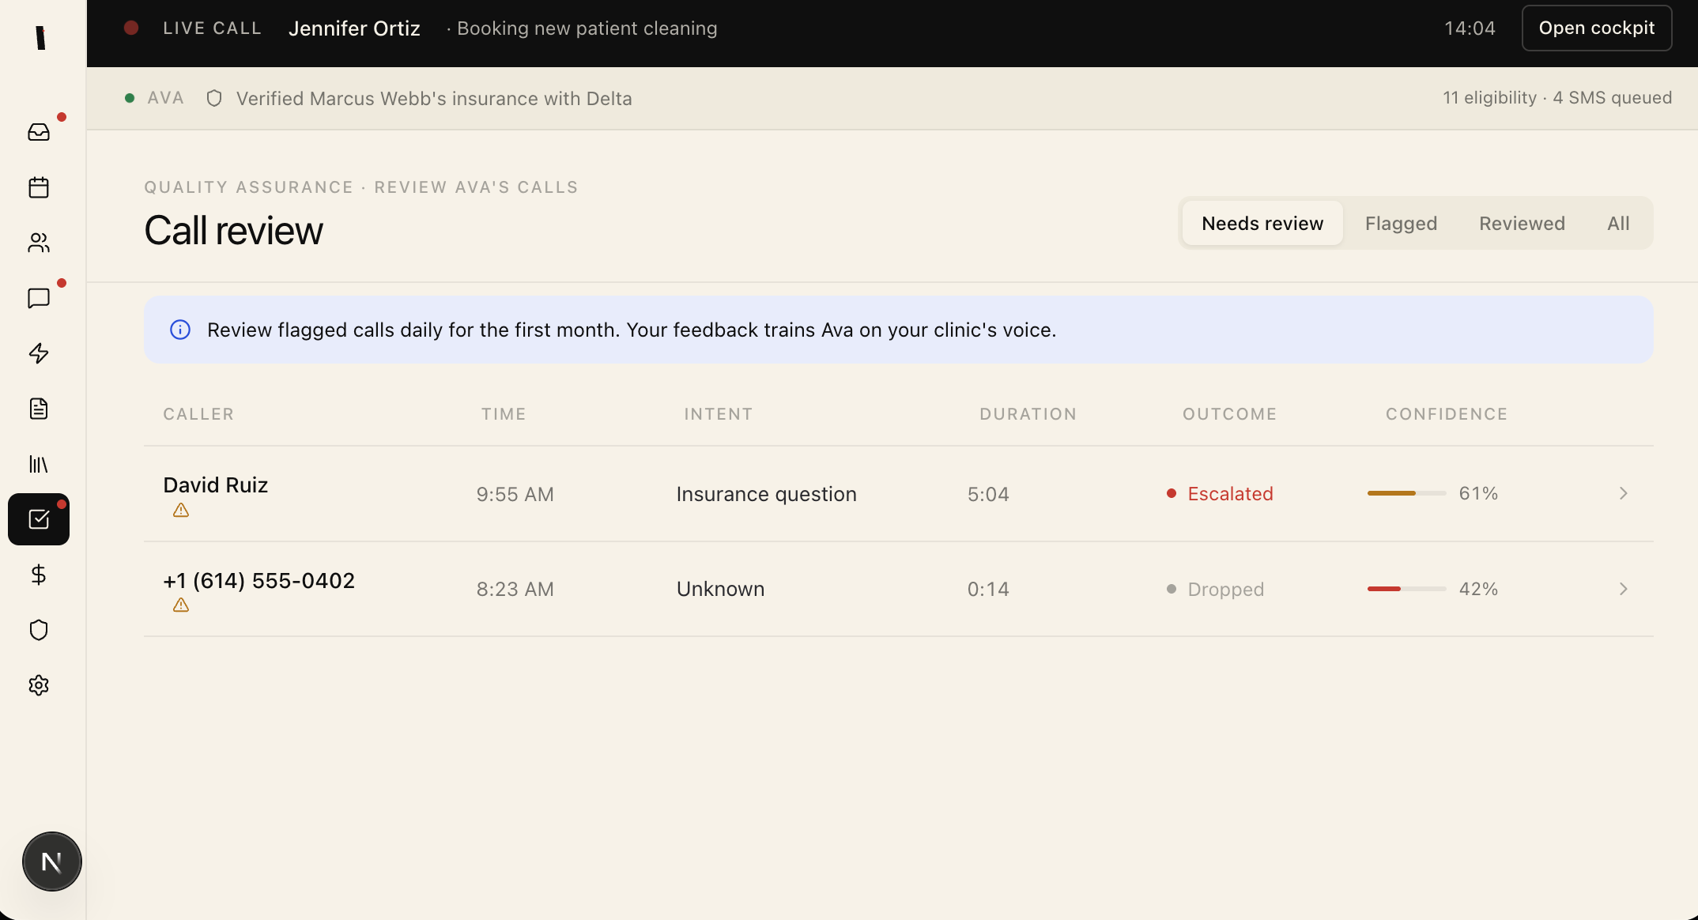The image size is (1698, 920).
Task: Switch to the Flagged tab
Action: point(1401,224)
